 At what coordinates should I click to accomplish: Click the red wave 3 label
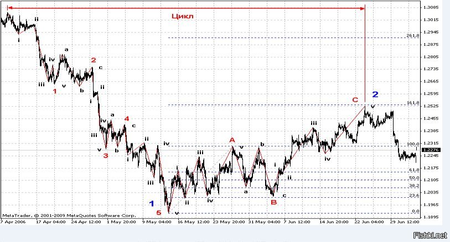click(x=105, y=156)
